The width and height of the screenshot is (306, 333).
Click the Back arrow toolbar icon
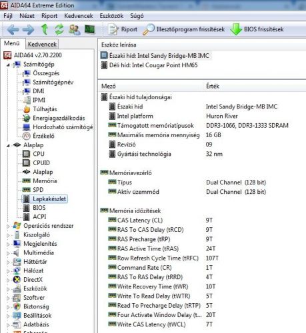click(13, 29)
